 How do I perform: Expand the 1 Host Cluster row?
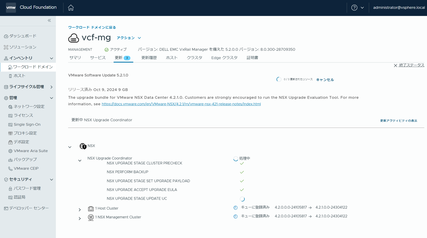(80, 210)
